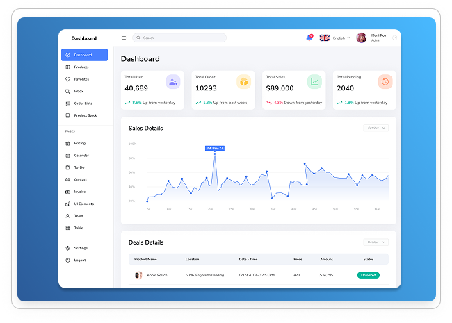Screen dimensions: 452x323
Task: Open UI Elements page
Action: click(84, 204)
